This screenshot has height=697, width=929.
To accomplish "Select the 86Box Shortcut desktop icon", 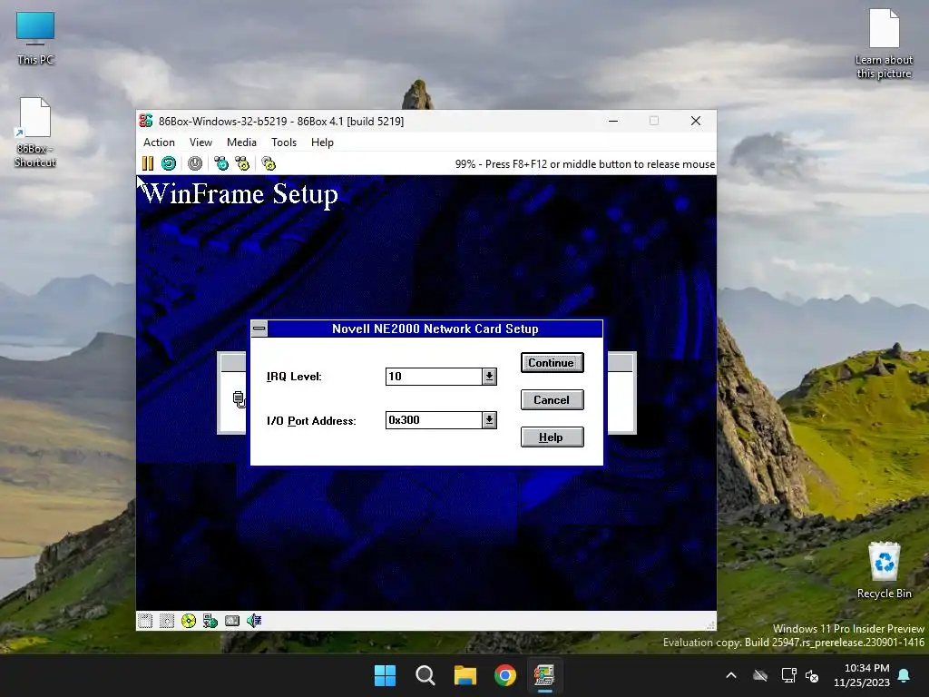I will click(x=35, y=133).
